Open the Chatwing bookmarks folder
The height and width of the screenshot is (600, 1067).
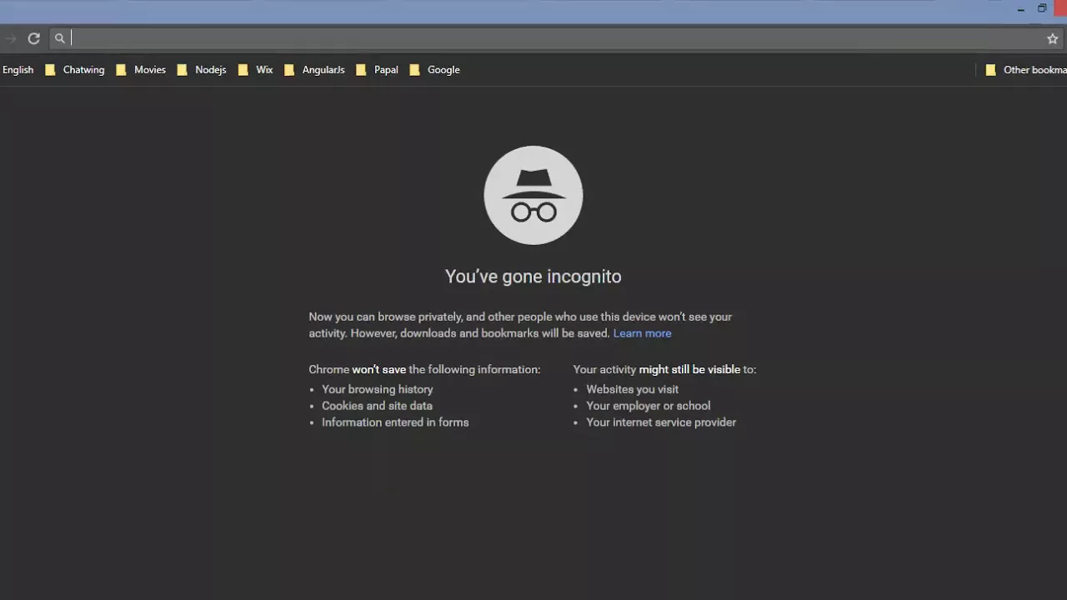coord(75,70)
